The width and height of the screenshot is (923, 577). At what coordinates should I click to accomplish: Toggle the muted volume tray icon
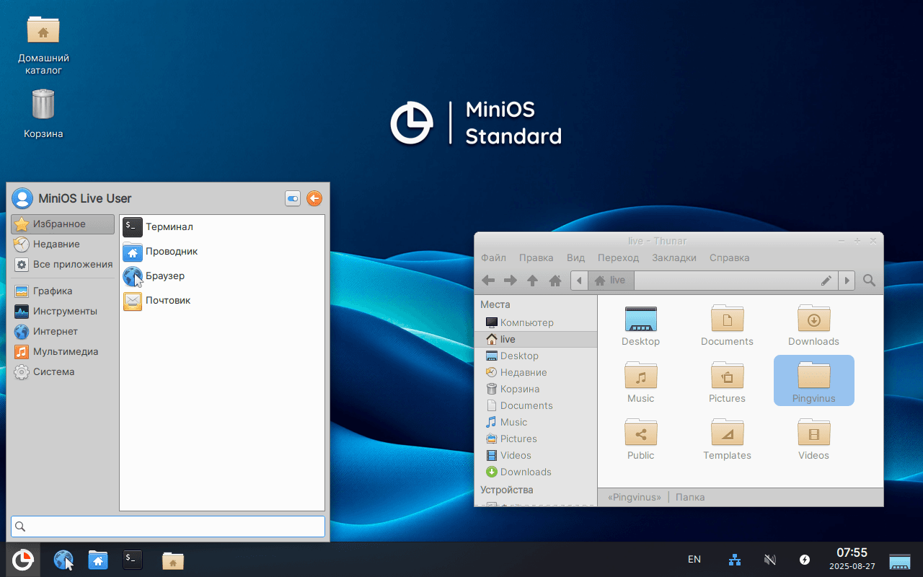[x=769, y=560]
